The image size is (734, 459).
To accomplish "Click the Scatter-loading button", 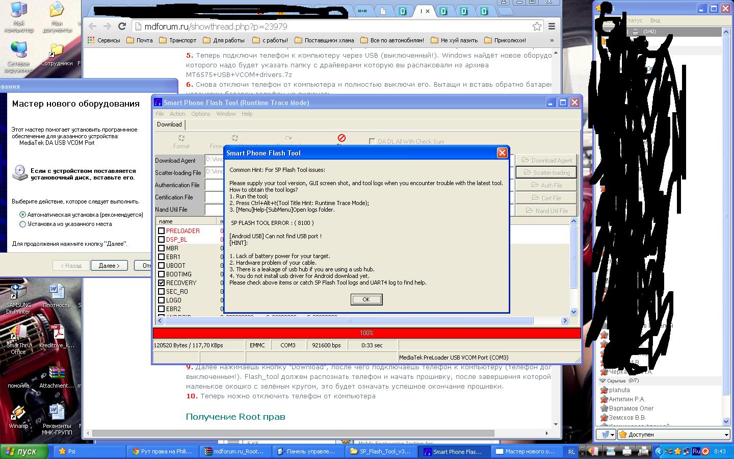I will [x=546, y=173].
